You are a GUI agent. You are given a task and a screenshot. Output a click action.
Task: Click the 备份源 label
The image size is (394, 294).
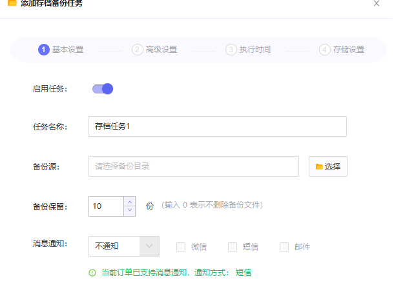pos(46,166)
